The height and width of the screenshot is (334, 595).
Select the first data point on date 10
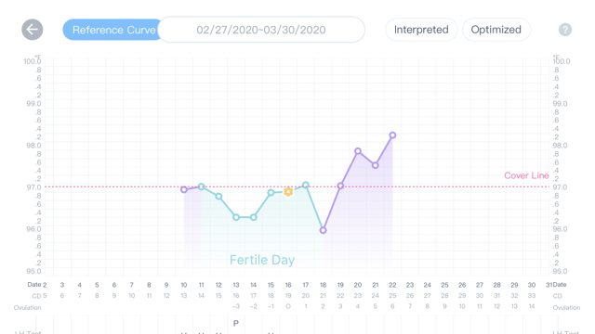tap(184, 189)
